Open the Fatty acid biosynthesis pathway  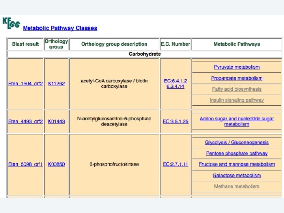coord(237,89)
